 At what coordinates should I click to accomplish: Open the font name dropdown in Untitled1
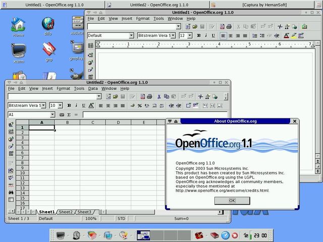173,36
